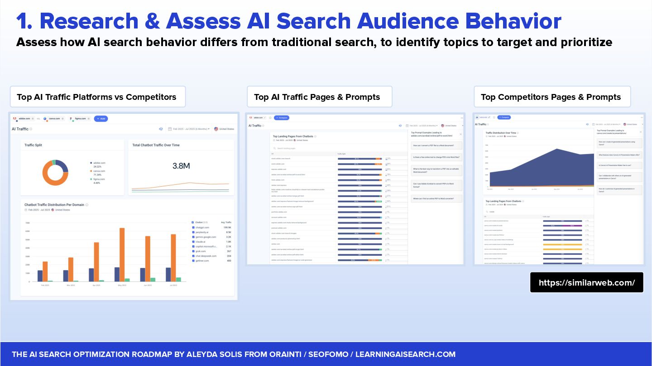
Task: Select the Top Competitors Pages & Prompts label
Action: click(x=551, y=97)
